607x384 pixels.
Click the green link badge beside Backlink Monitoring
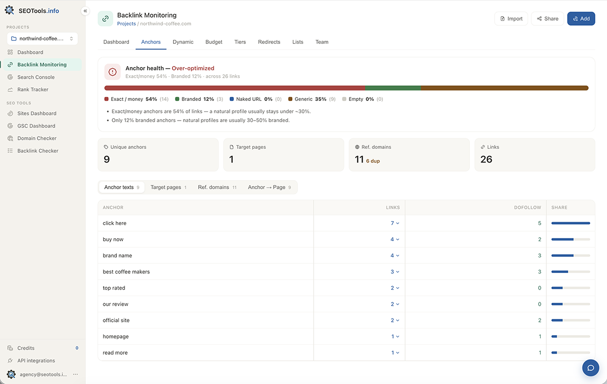tap(105, 19)
